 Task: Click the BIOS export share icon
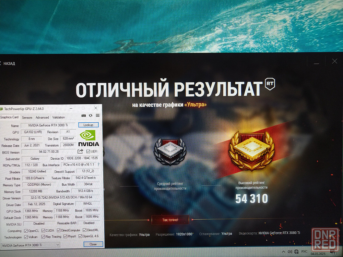point(80,151)
